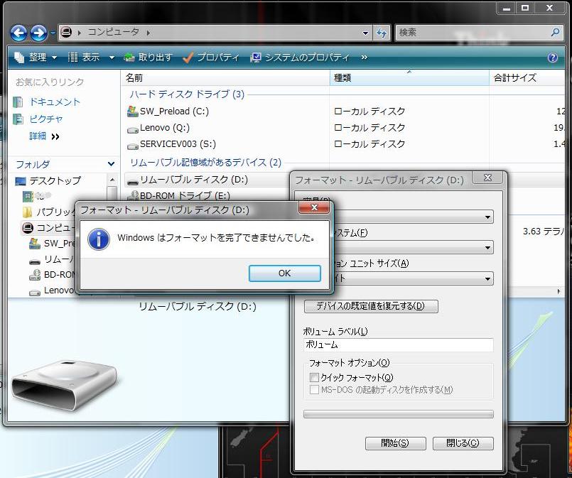
Task: Open the ドキュメント favorite link
Action: tap(46, 102)
